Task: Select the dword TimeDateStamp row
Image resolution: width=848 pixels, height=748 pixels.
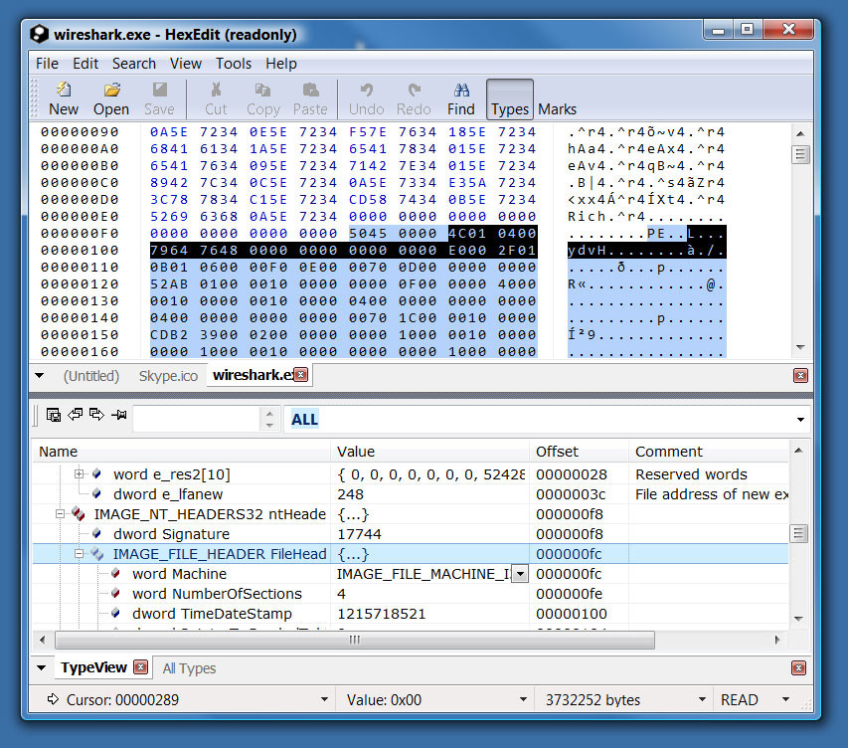Action: tap(411, 614)
